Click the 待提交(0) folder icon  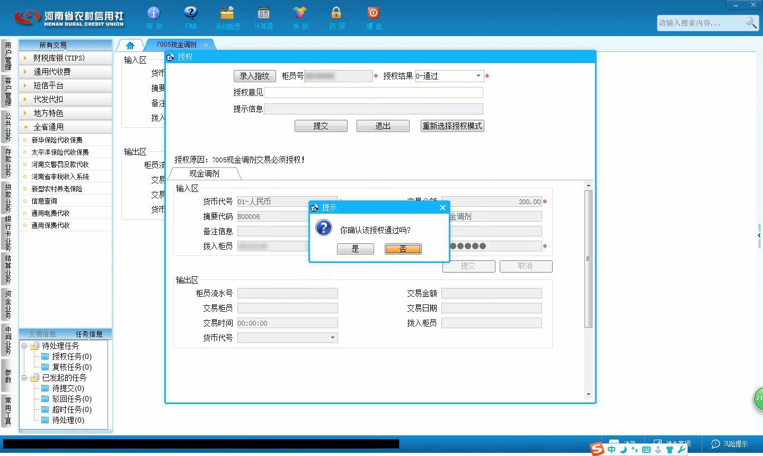[x=45, y=388]
